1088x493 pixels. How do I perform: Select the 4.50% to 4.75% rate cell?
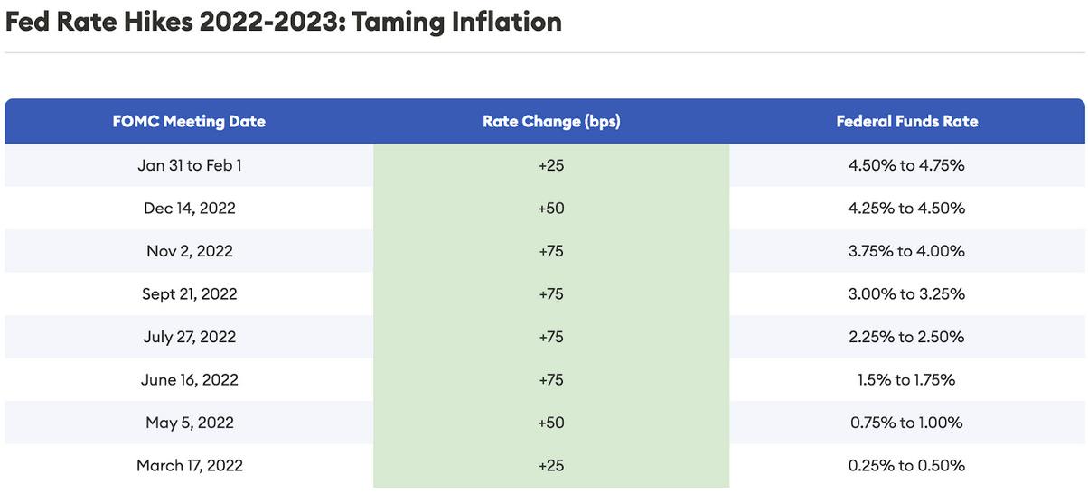pyautogui.click(x=906, y=165)
